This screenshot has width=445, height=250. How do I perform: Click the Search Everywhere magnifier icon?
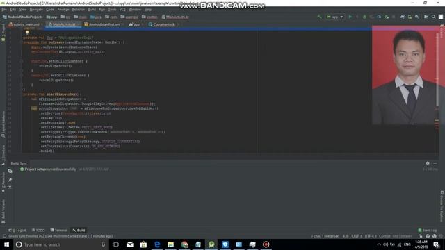[433, 17]
